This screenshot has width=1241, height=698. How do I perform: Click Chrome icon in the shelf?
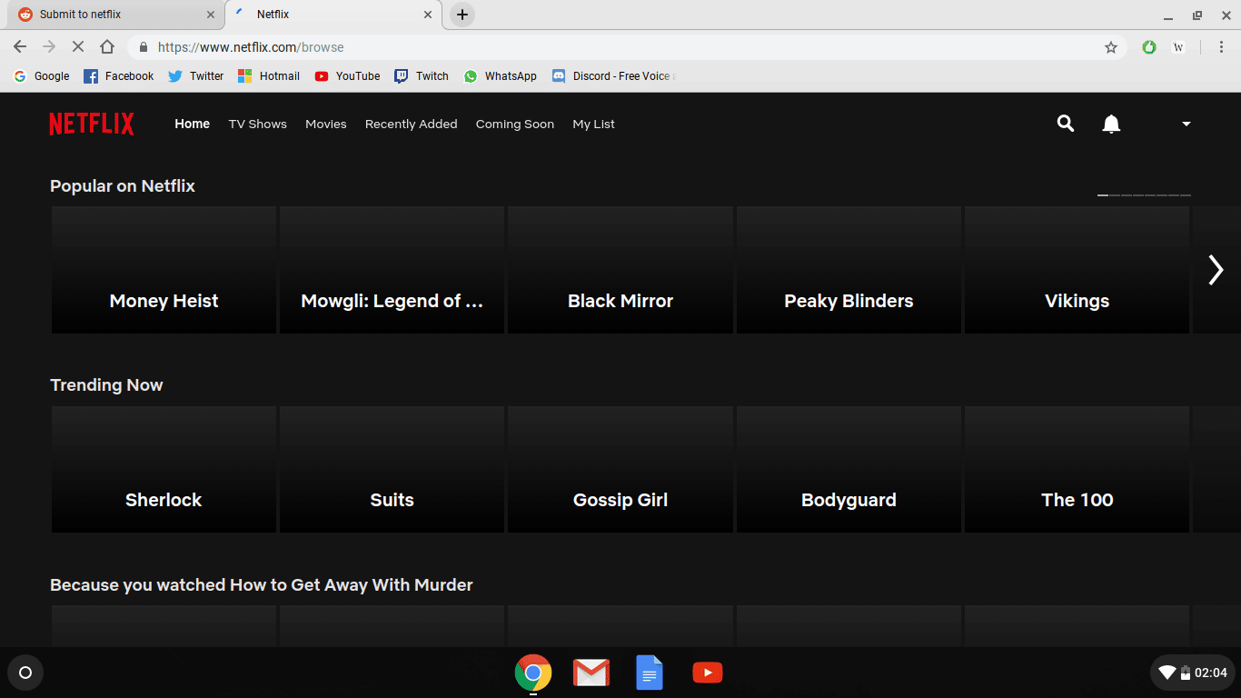(x=533, y=673)
